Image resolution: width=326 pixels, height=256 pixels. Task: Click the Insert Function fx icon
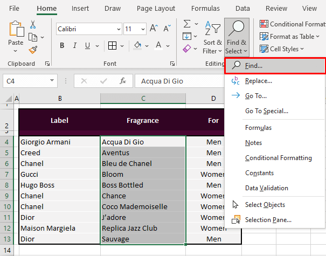[x=123, y=81]
